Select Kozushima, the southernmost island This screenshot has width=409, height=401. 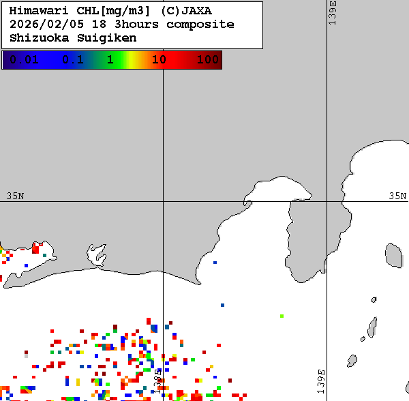tap(352, 360)
